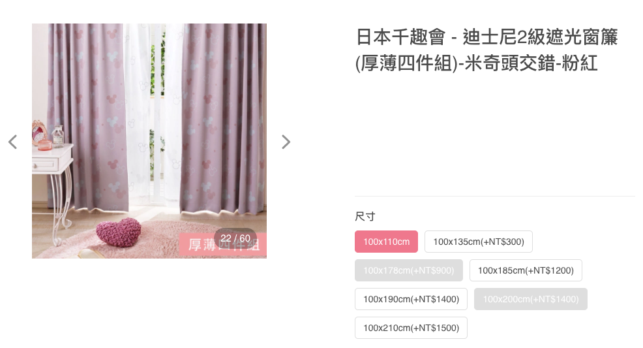
Task: Select the 100x110cm size option
Action: [x=386, y=242]
